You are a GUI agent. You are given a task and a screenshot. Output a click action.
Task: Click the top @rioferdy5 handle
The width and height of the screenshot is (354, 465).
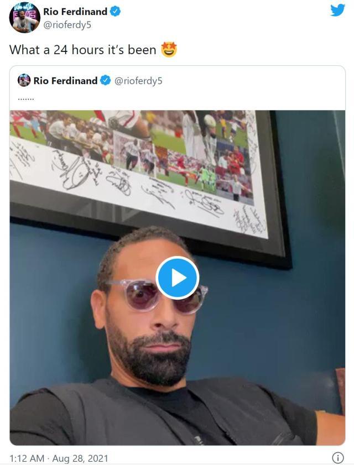coord(67,24)
